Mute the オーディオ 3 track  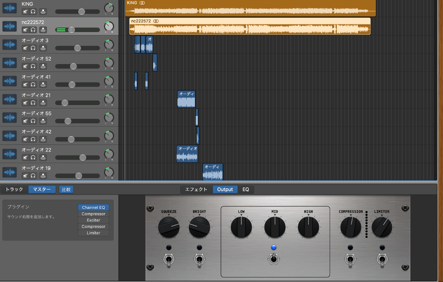coord(26,48)
